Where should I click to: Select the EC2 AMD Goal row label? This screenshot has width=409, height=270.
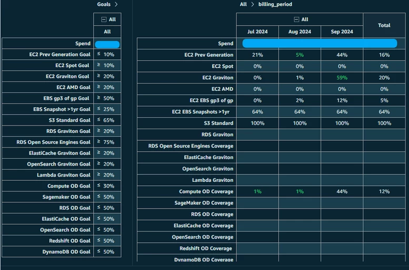click(73, 87)
